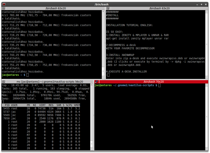Click scroll-down arrow of the top pane
The height and width of the screenshot is (153, 210).
91,149
